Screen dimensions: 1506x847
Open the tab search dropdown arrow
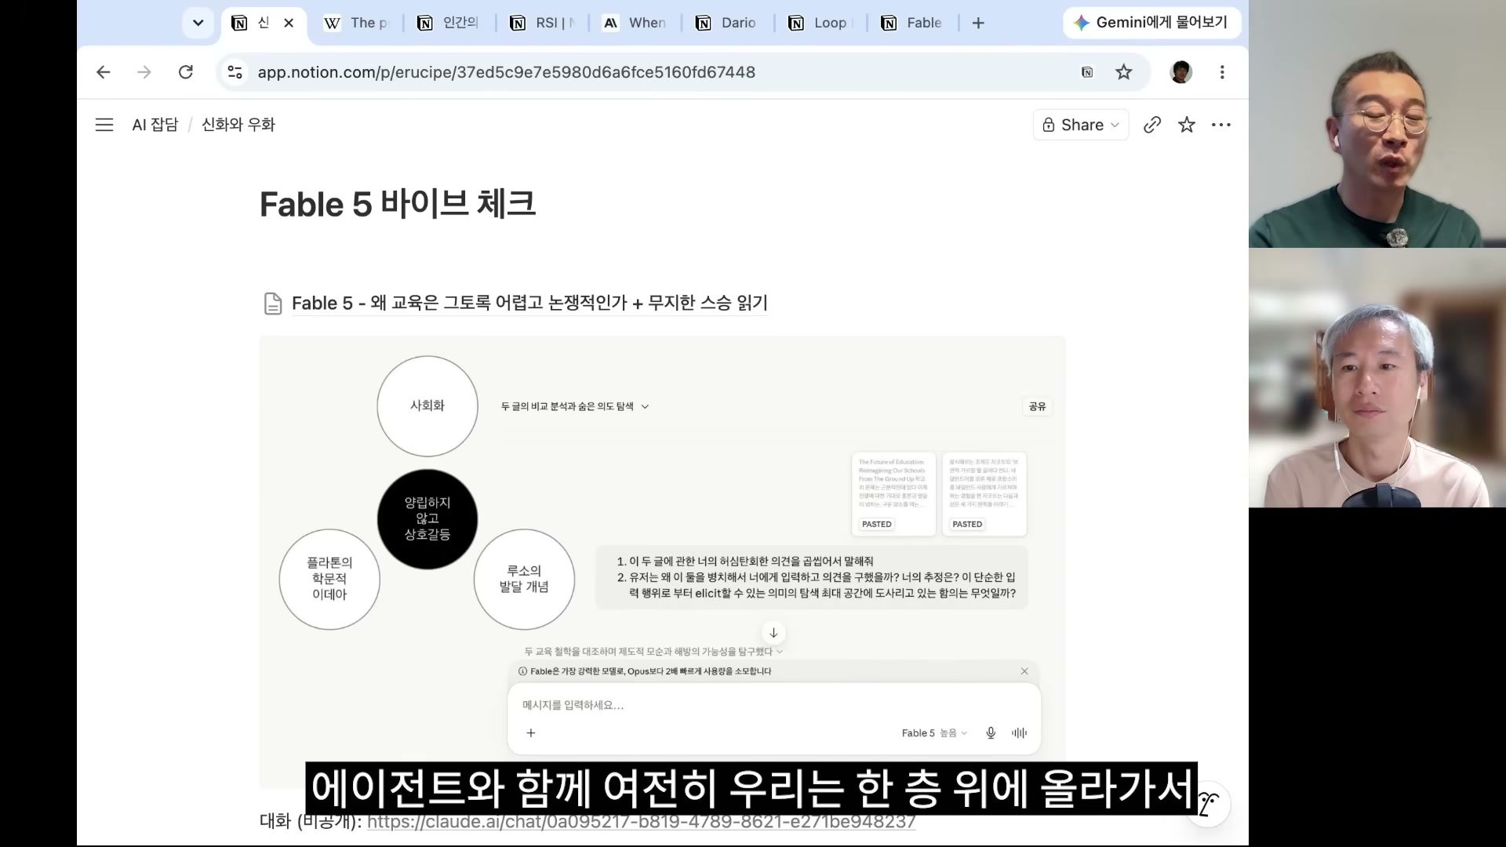198,23
